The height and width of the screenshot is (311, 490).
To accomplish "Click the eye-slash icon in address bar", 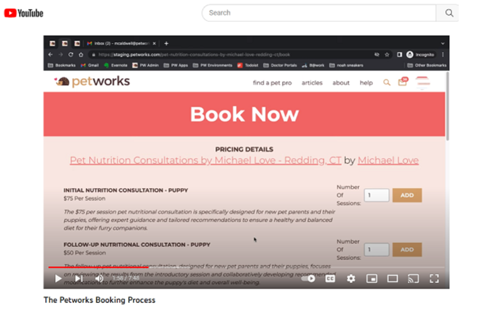I will click(x=377, y=55).
